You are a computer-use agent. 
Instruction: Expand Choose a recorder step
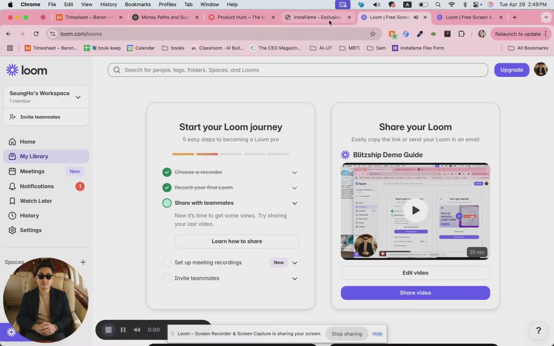pyautogui.click(x=295, y=173)
